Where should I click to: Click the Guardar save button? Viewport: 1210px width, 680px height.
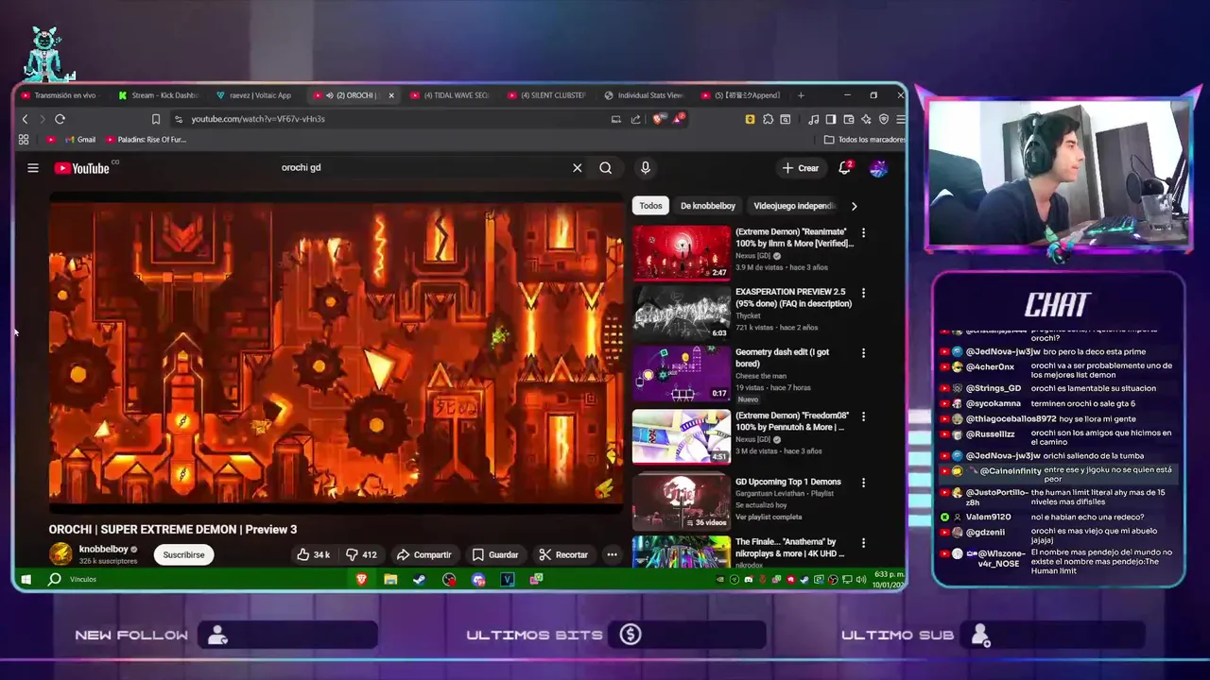(x=495, y=554)
